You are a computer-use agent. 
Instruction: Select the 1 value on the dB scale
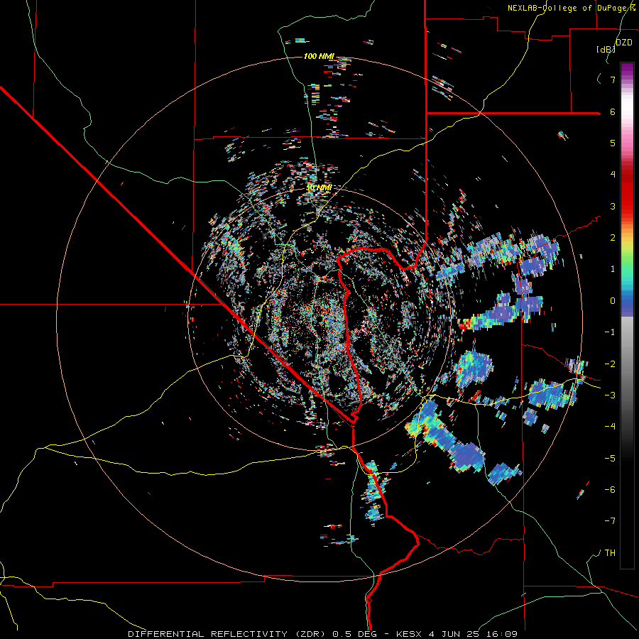pos(613,269)
